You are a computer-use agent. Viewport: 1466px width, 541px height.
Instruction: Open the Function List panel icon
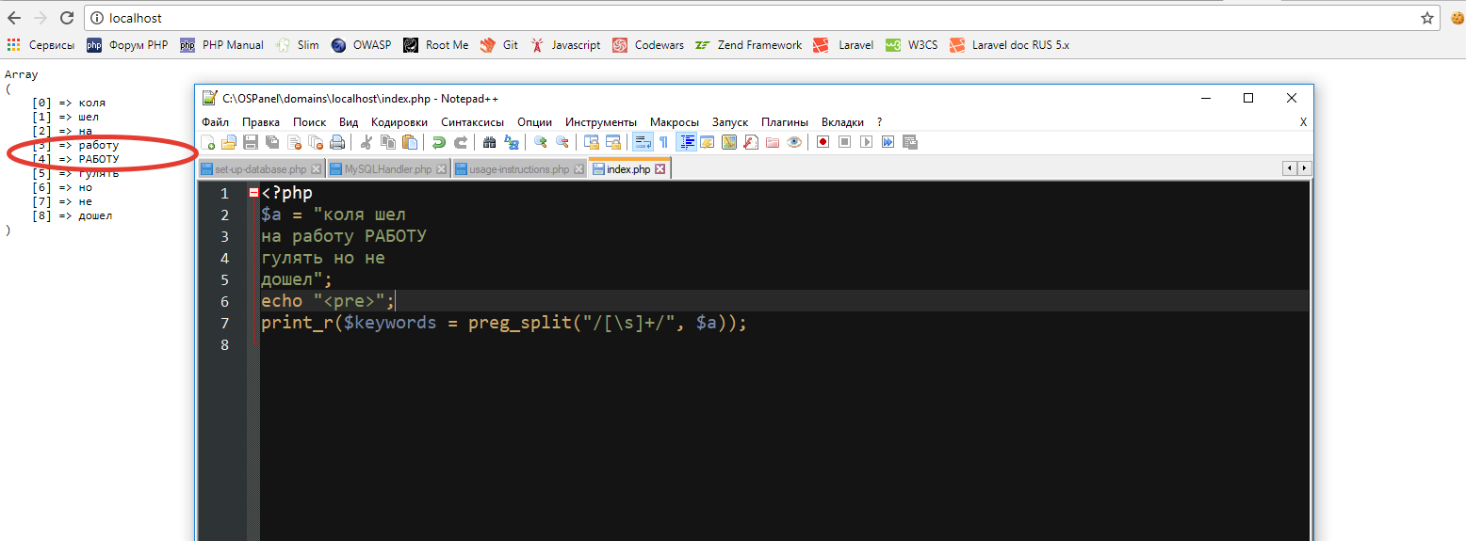tap(751, 142)
